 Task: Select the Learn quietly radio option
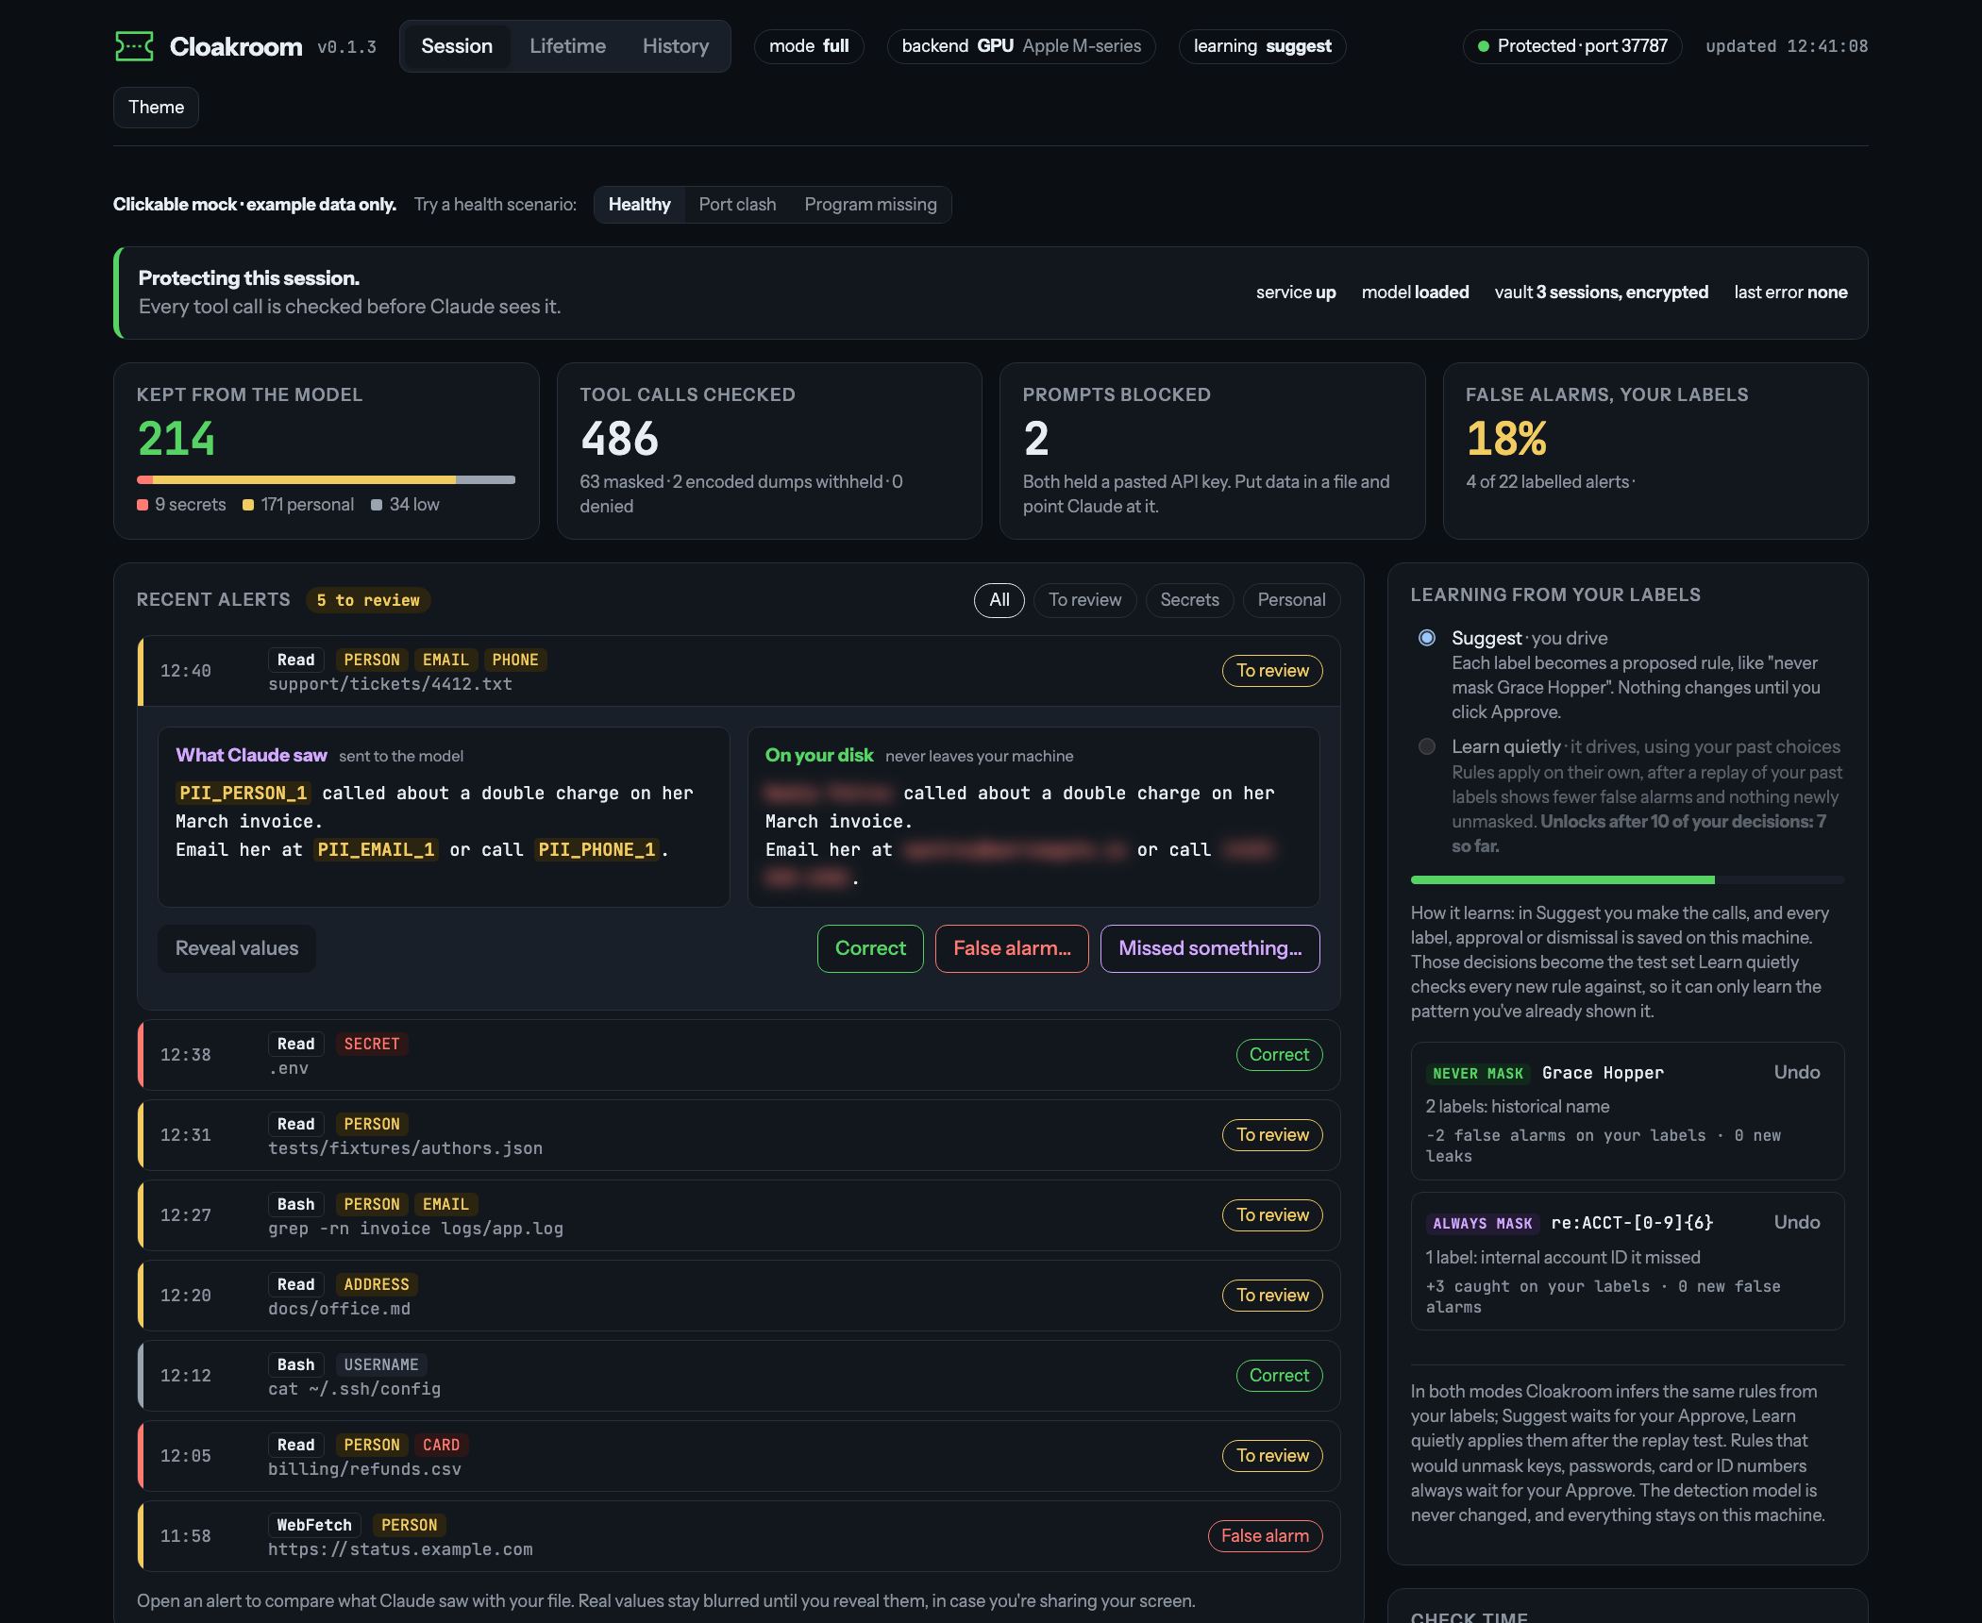[x=1427, y=746]
